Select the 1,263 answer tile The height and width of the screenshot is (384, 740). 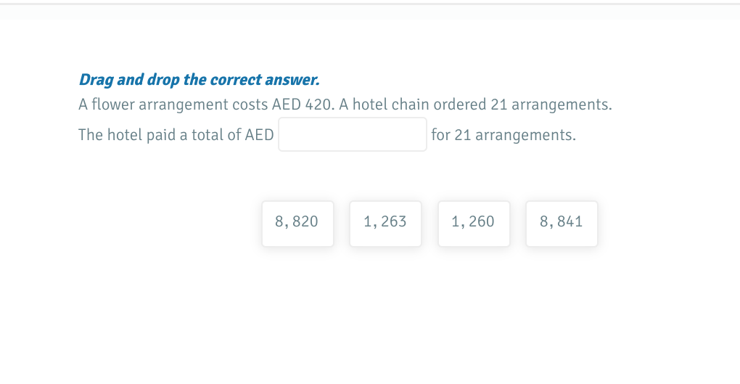385,223
